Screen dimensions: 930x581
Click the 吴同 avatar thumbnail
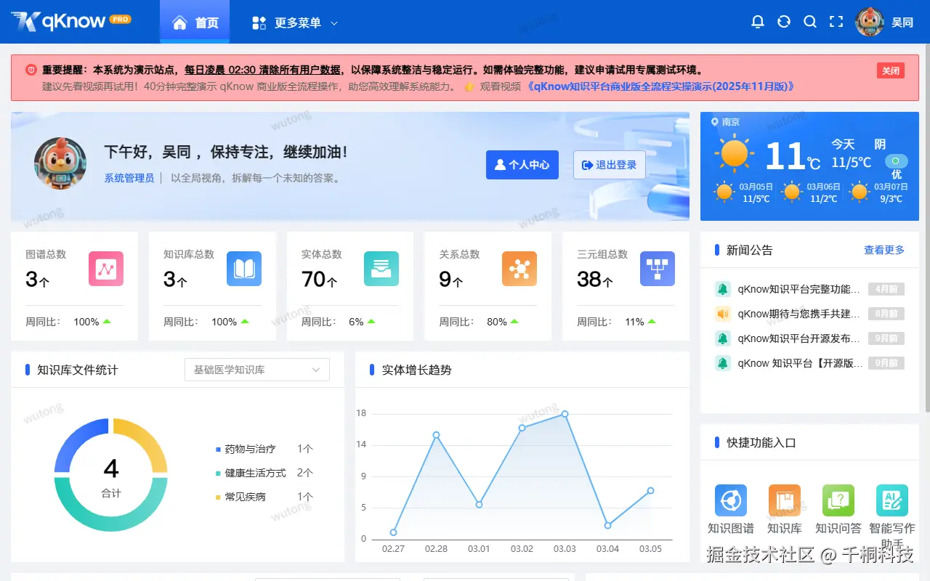coord(870,22)
